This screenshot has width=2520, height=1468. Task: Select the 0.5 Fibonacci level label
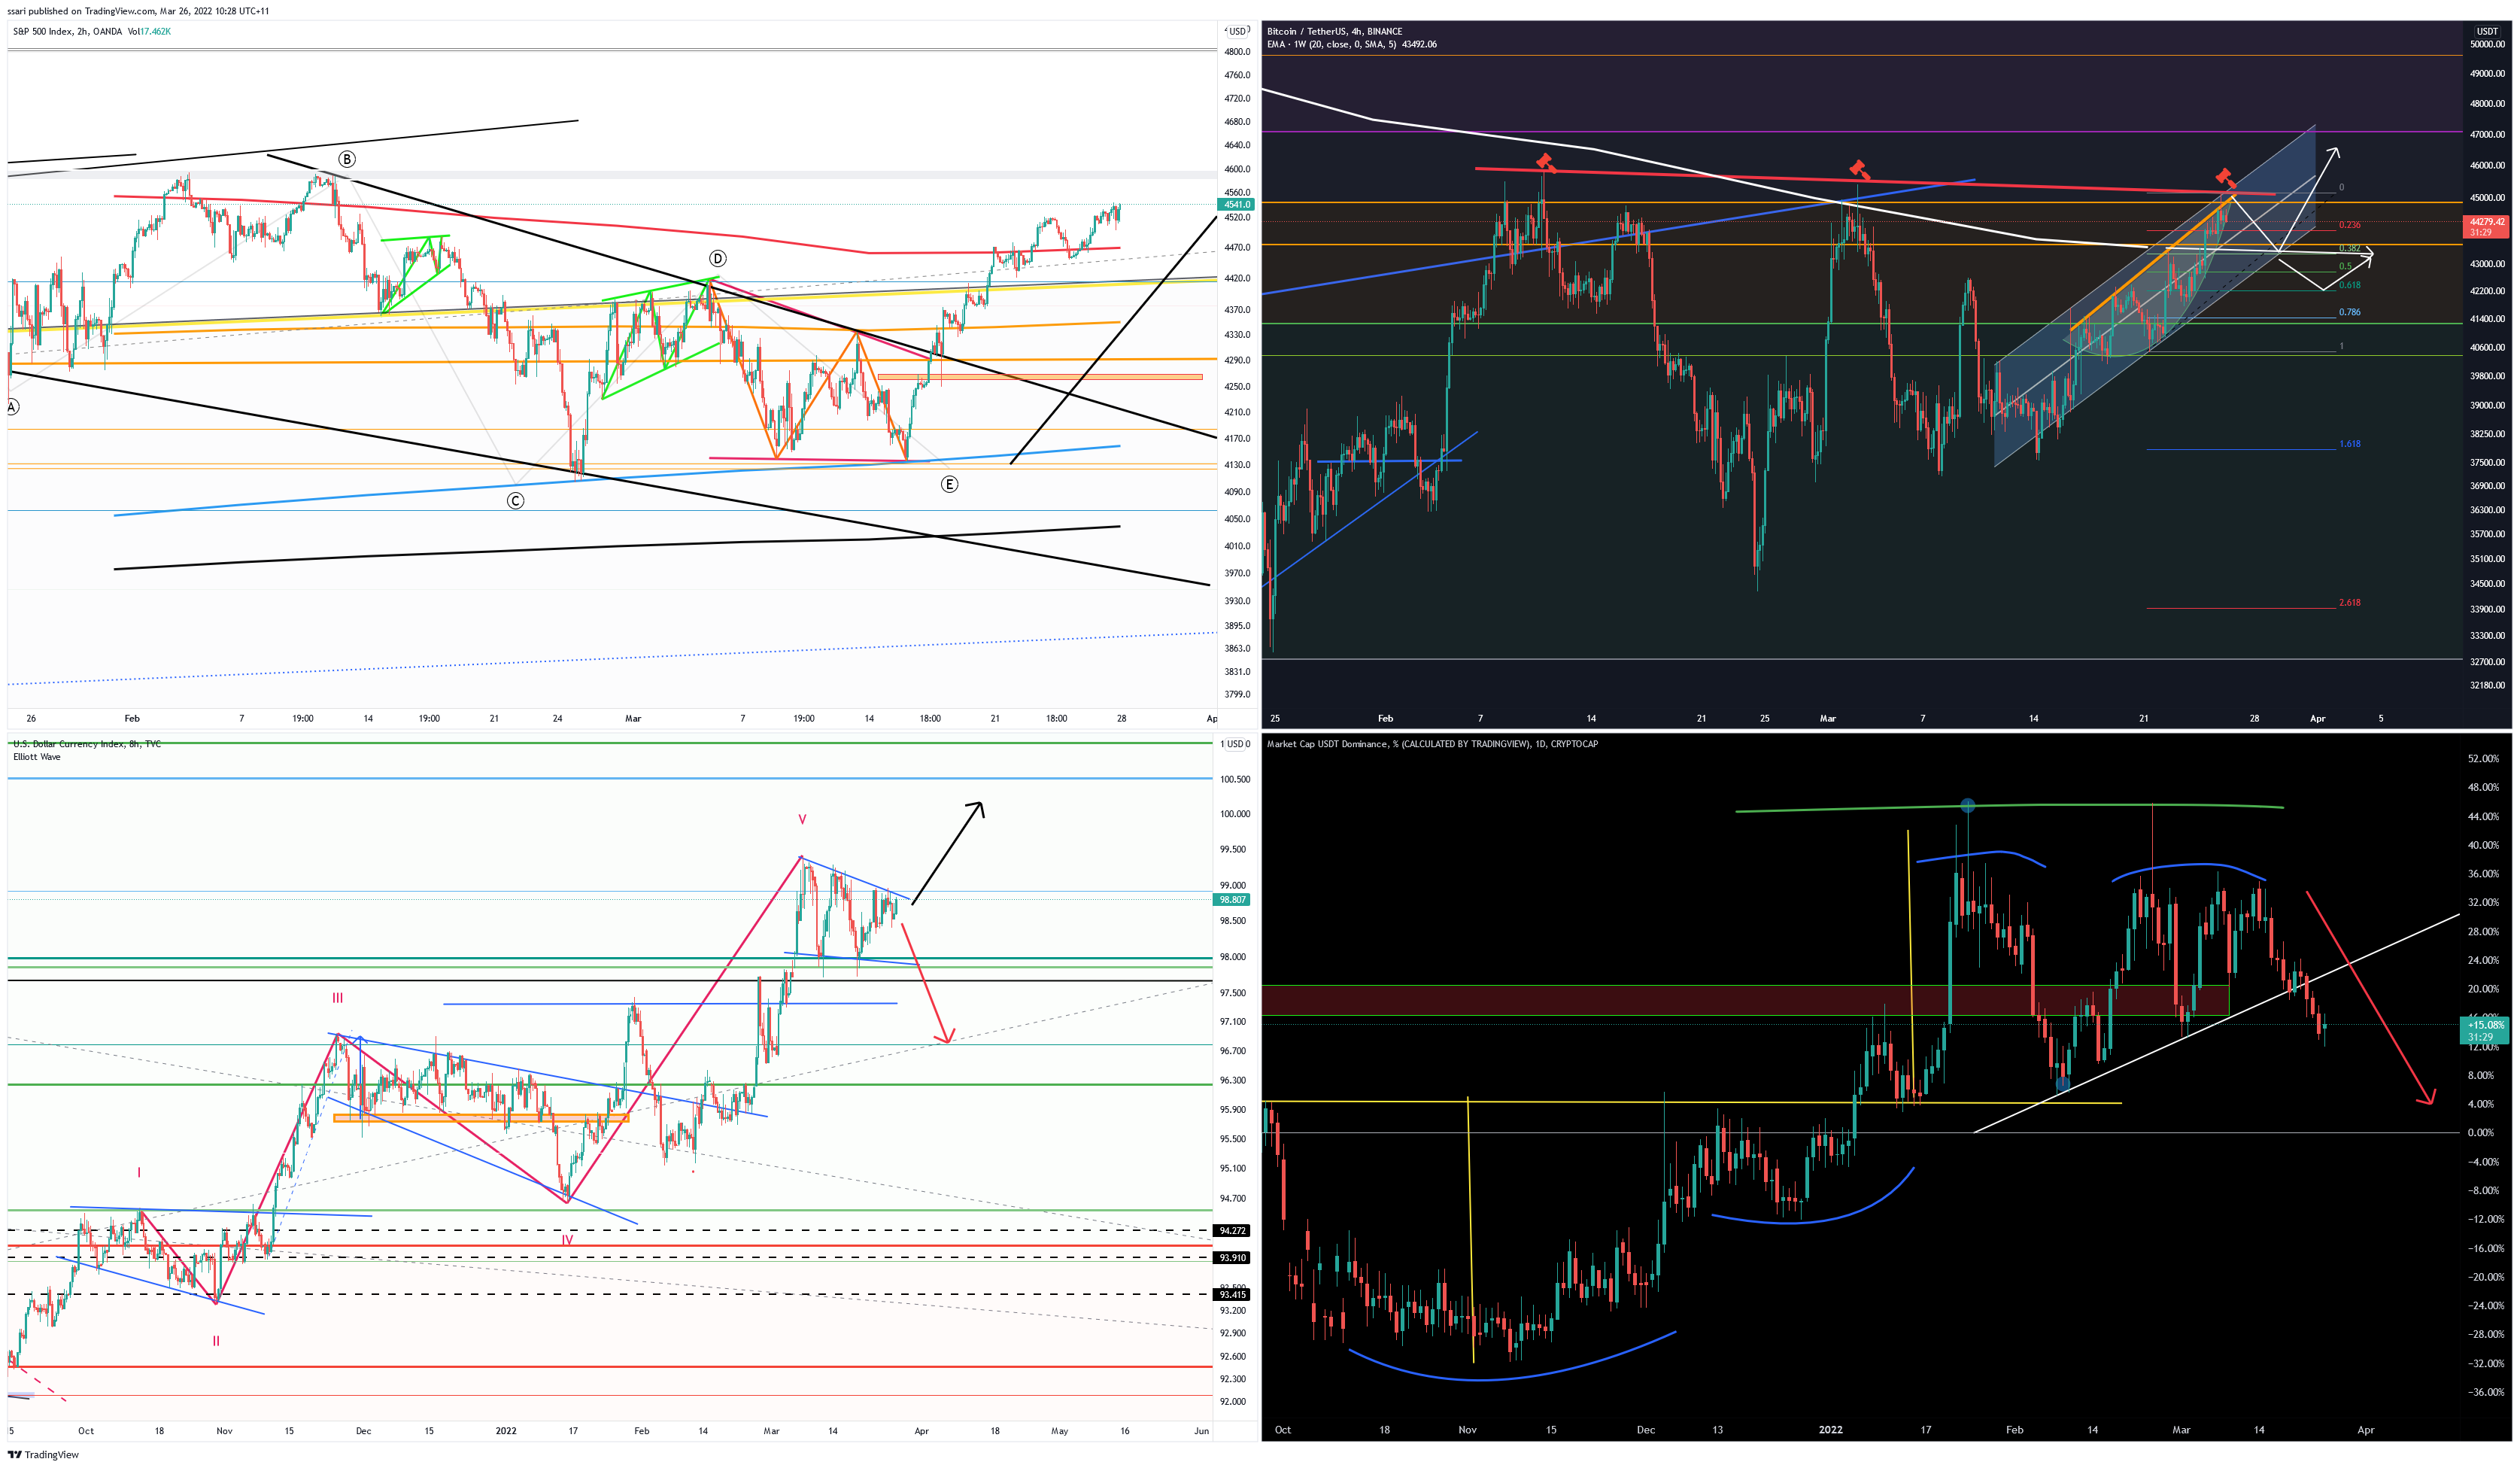tap(2345, 267)
